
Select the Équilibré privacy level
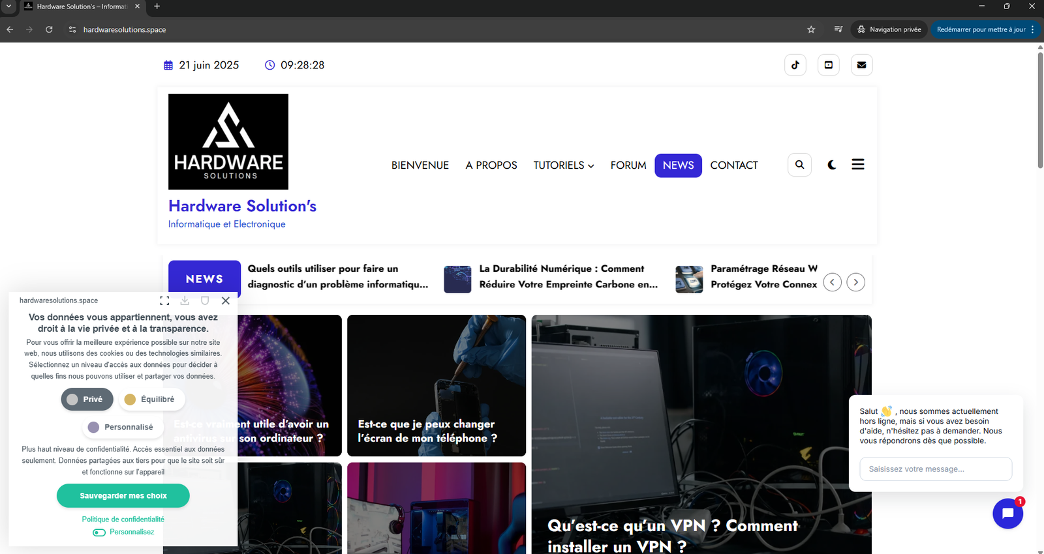coord(151,399)
